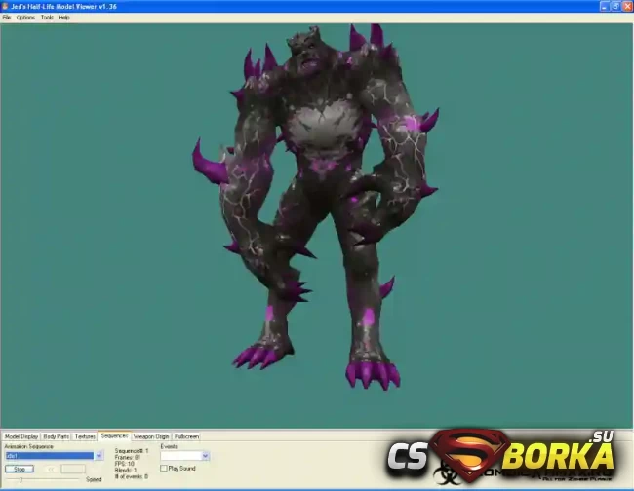This screenshot has width=634, height=491.
Task: Minimize the Model Viewer window
Action: pos(604,6)
